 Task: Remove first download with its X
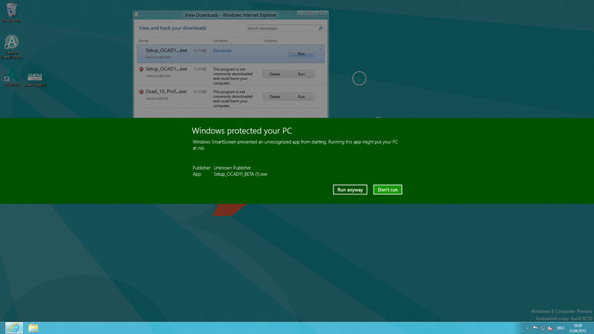(x=320, y=48)
